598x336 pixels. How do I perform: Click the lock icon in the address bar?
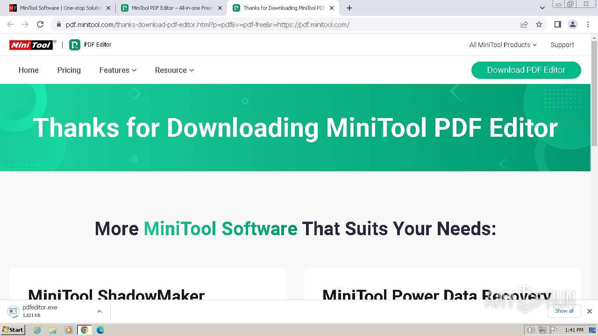[58, 25]
